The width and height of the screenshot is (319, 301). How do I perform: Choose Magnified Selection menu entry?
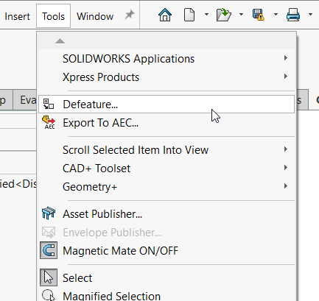(x=166, y=295)
